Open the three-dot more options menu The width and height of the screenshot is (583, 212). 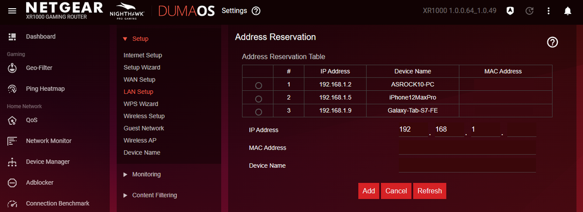pyautogui.click(x=549, y=11)
